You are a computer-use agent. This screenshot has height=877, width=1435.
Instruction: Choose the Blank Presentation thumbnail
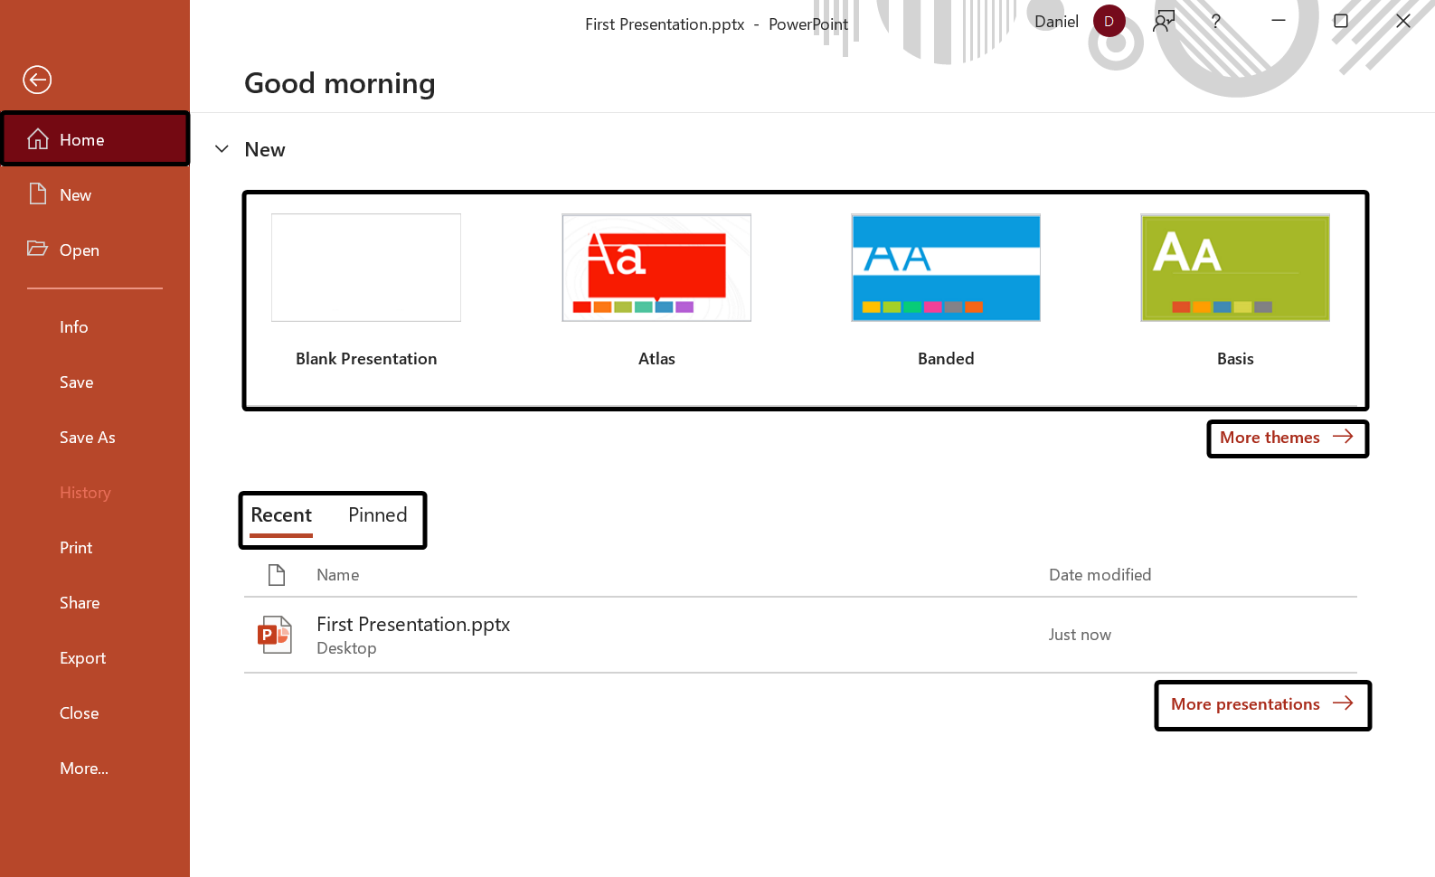click(366, 269)
